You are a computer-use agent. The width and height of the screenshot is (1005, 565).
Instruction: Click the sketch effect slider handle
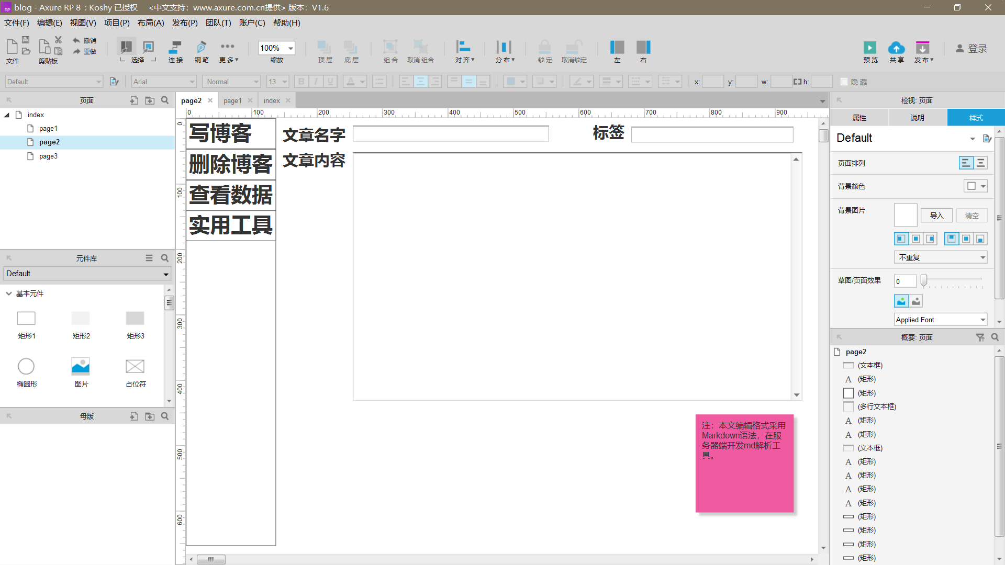click(924, 280)
